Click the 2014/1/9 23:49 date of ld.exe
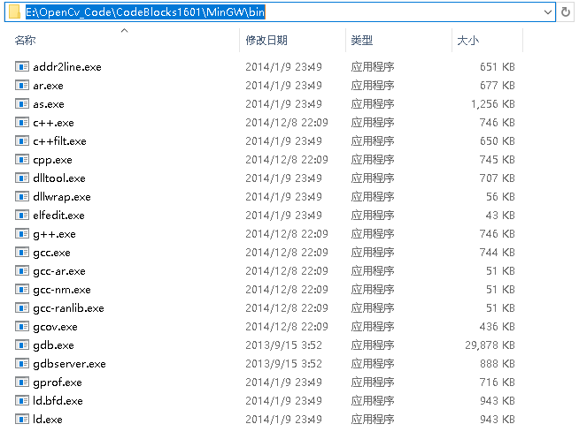579x447 pixels. pos(283,420)
